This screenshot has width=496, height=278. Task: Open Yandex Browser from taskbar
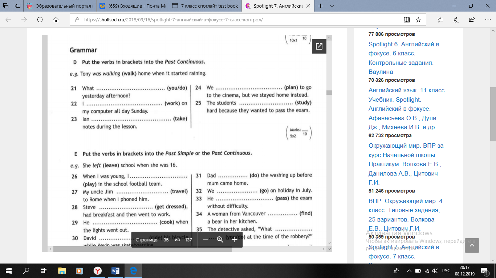click(x=97, y=270)
